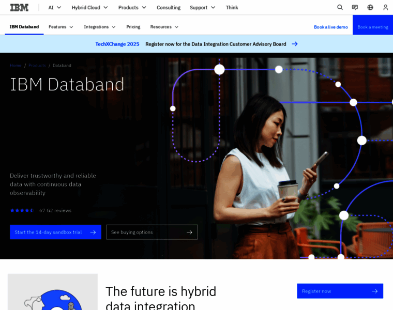Open the Consulting menu item
Viewport: 393px width, 310px height.
(169, 8)
